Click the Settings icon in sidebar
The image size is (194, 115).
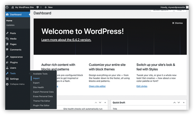[x=7, y=79]
